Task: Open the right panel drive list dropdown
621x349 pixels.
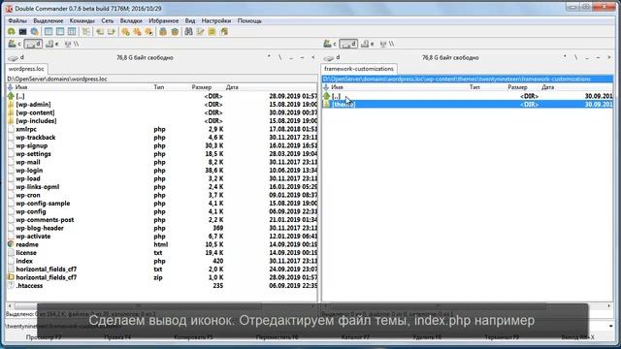Action: 332,58
